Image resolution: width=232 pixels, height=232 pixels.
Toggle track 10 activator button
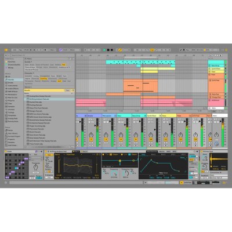click(151, 139)
